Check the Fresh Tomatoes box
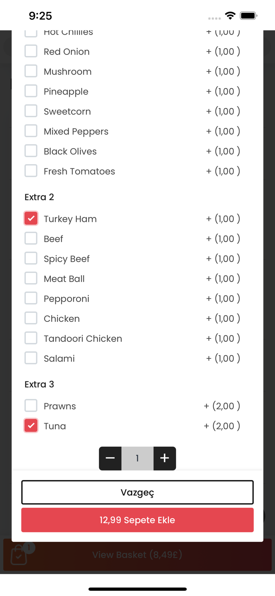The image size is (275, 596). 31,171
